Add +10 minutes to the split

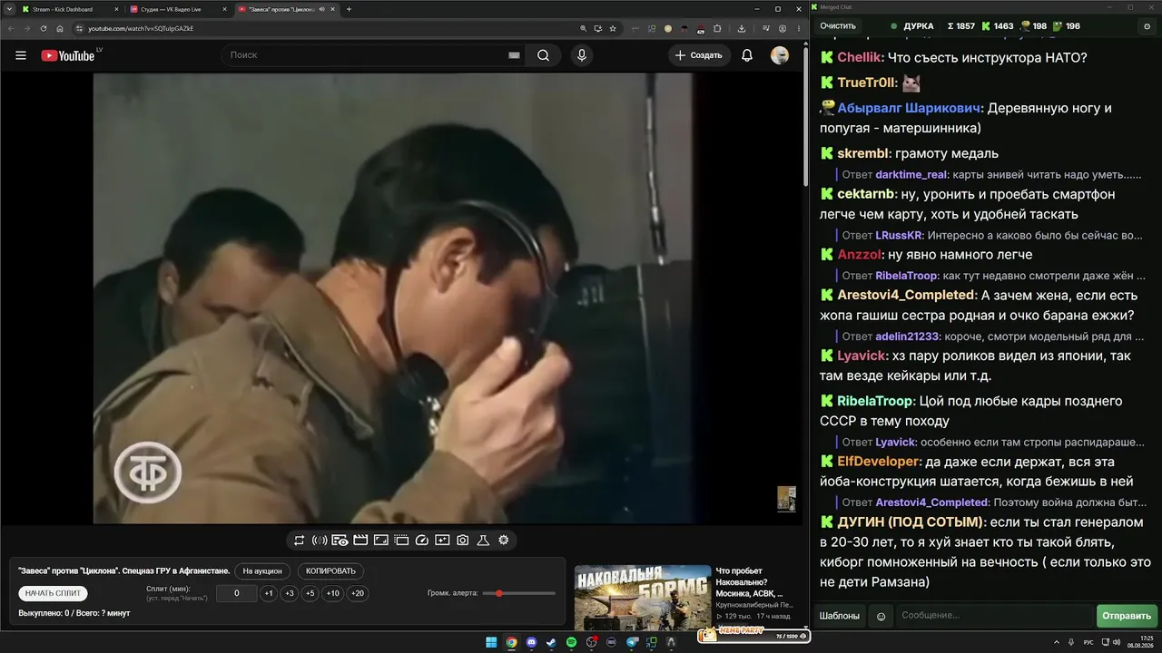pos(333,593)
